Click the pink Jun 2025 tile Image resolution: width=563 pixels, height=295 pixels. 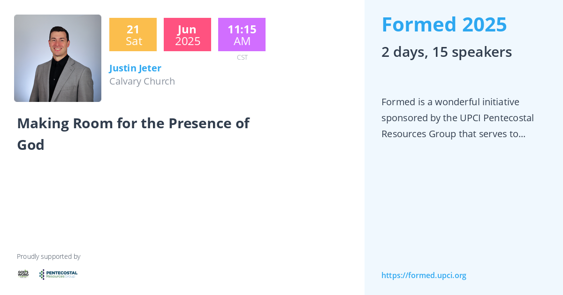187,35
